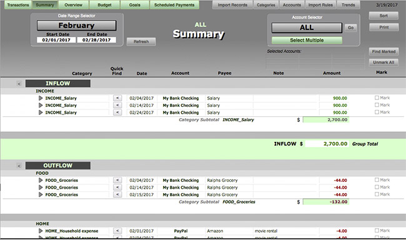Open the Import Records tab
This screenshot has height=240, width=406.
click(232, 5)
